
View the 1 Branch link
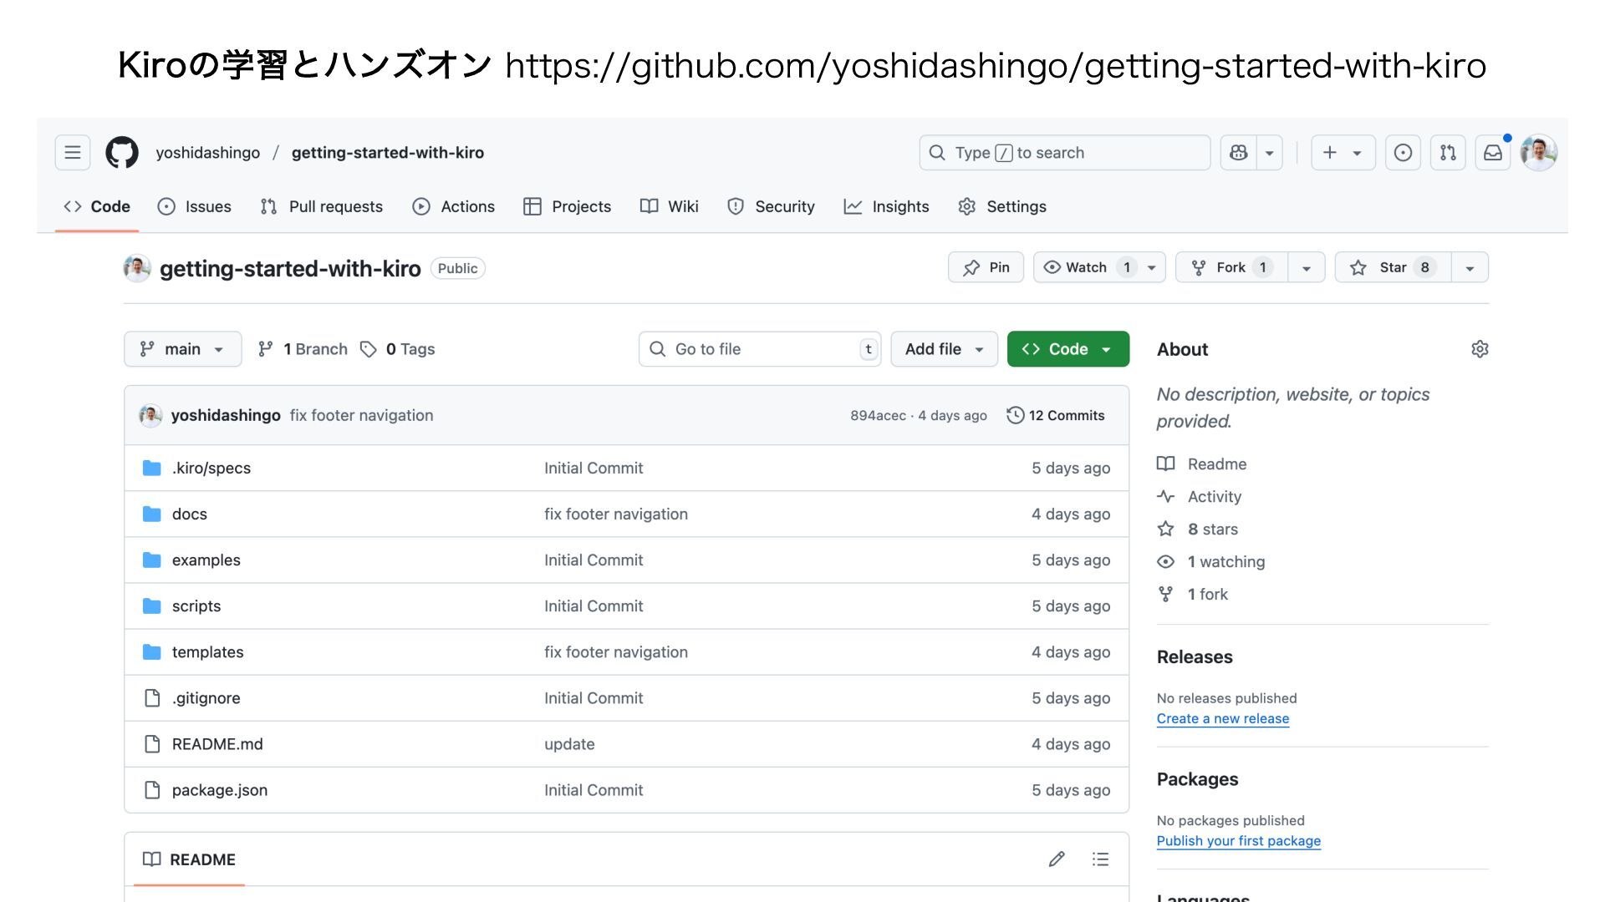click(x=303, y=349)
